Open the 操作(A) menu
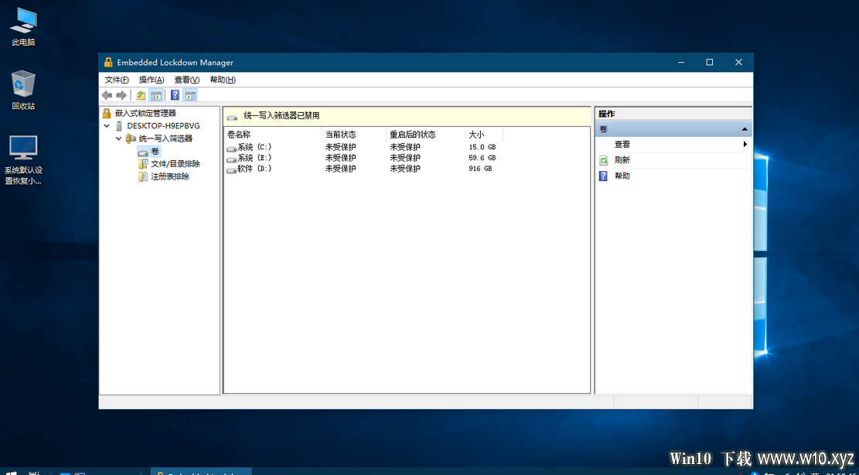The width and height of the screenshot is (859, 475). 152,80
